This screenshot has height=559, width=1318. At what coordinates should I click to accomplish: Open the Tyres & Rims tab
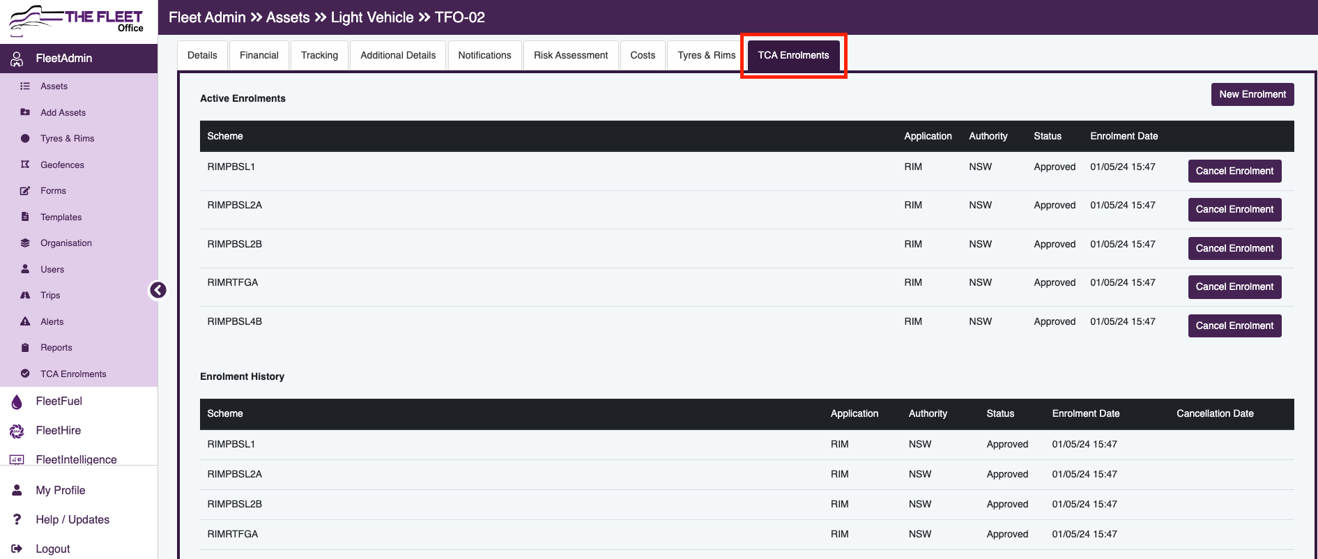(x=707, y=55)
